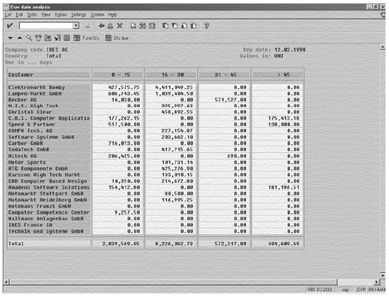This screenshot has width=389, height=296.
Task: Focus the command input field
Action: (46, 26)
